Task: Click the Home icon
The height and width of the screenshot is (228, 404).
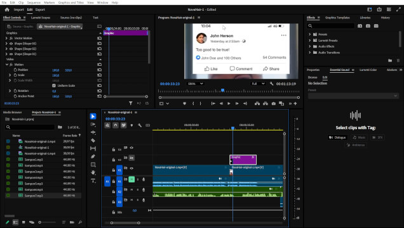Action: pos(7,9)
